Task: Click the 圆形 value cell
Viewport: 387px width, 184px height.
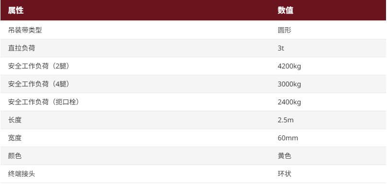Action: click(x=285, y=30)
